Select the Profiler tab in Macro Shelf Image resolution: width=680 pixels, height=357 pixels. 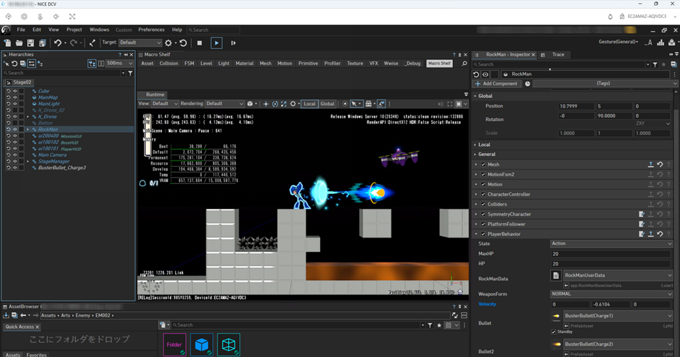333,63
